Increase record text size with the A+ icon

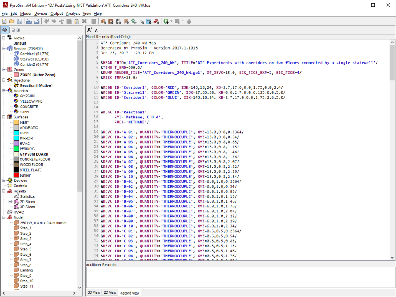(89, 29)
